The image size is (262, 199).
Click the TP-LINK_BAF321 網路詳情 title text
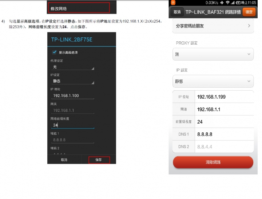click(213, 12)
